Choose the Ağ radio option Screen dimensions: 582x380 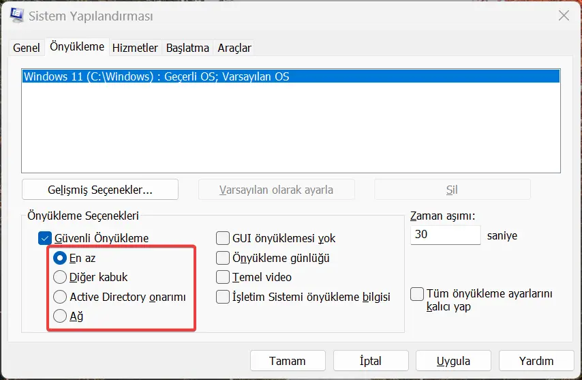[x=60, y=316]
